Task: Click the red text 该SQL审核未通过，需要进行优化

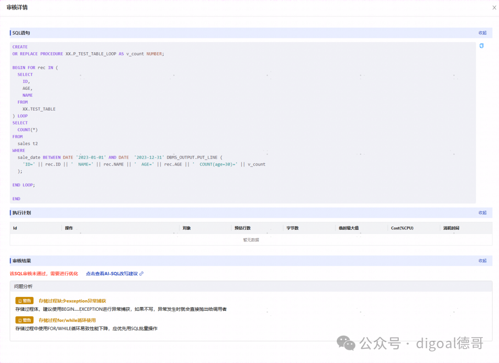Action: pos(44,274)
